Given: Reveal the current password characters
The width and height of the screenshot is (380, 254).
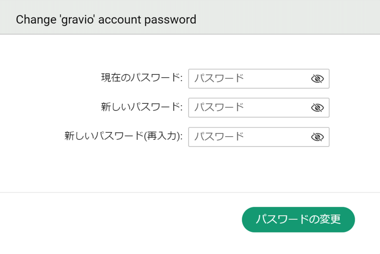Looking at the screenshot, I should (x=317, y=79).
